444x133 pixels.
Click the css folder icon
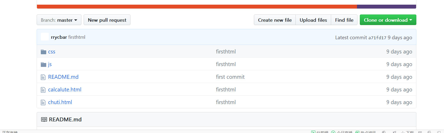click(x=43, y=52)
